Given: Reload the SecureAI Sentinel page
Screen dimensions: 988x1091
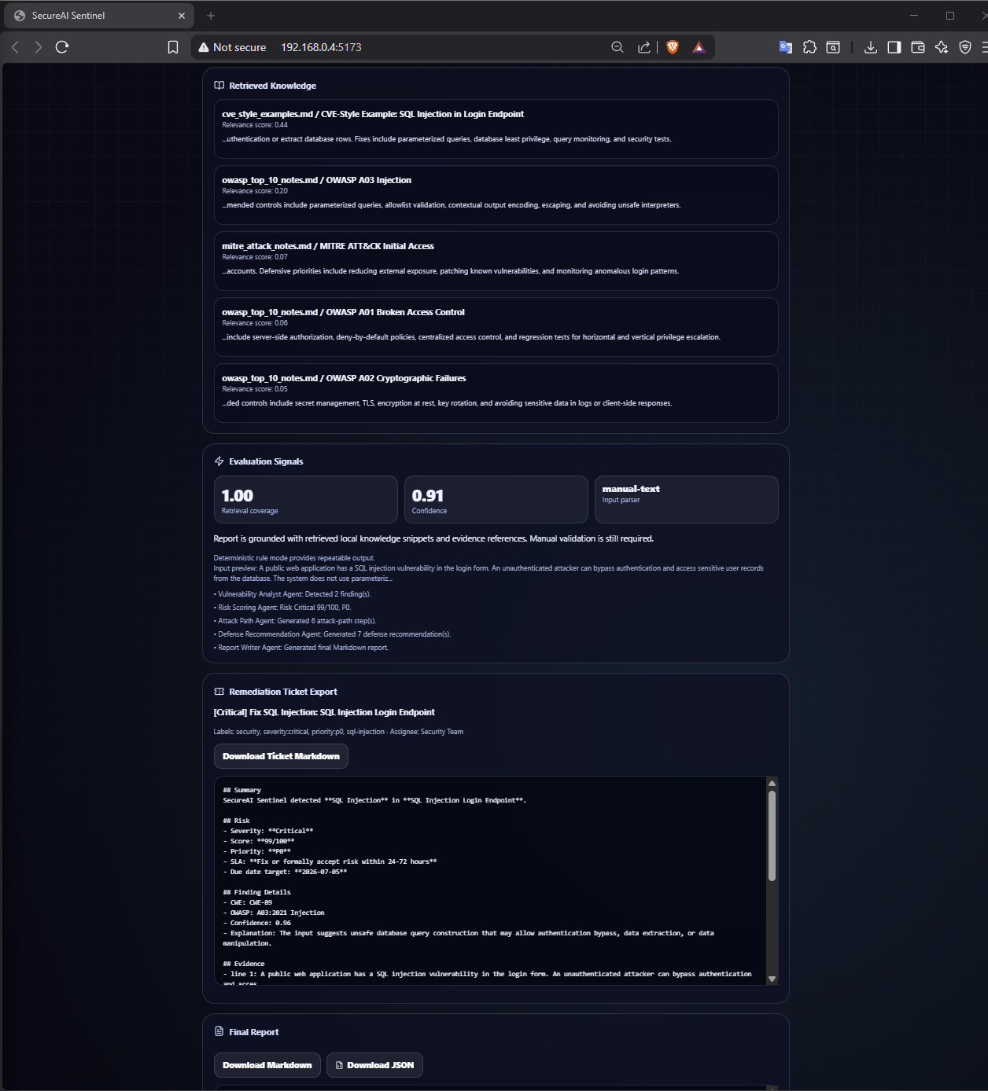Looking at the screenshot, I should [x=62, y=47].
